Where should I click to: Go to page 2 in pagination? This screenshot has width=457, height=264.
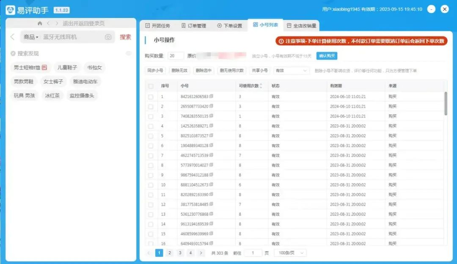coord(170,252)
